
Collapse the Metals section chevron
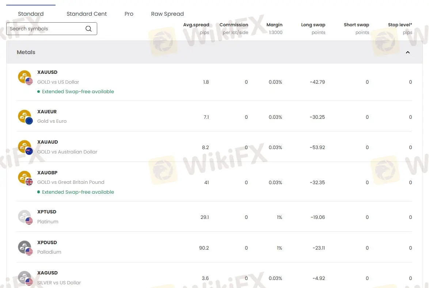[407, 52]
